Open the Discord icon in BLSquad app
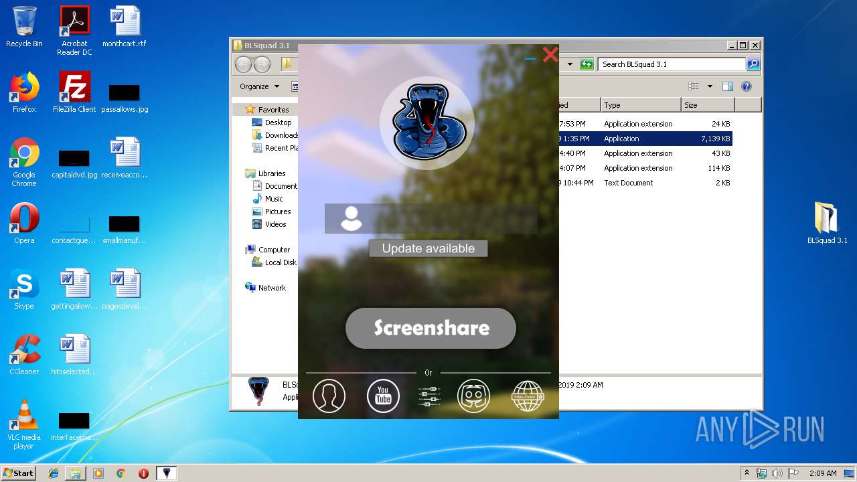 [x=473, y=396]
